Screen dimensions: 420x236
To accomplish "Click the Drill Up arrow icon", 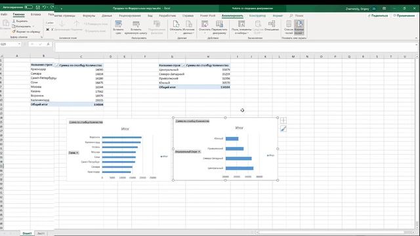I will pyautogui.click(x=76, y=24).
